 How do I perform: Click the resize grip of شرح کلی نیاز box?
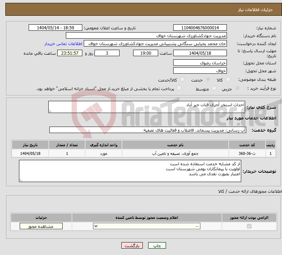(50, 111)
